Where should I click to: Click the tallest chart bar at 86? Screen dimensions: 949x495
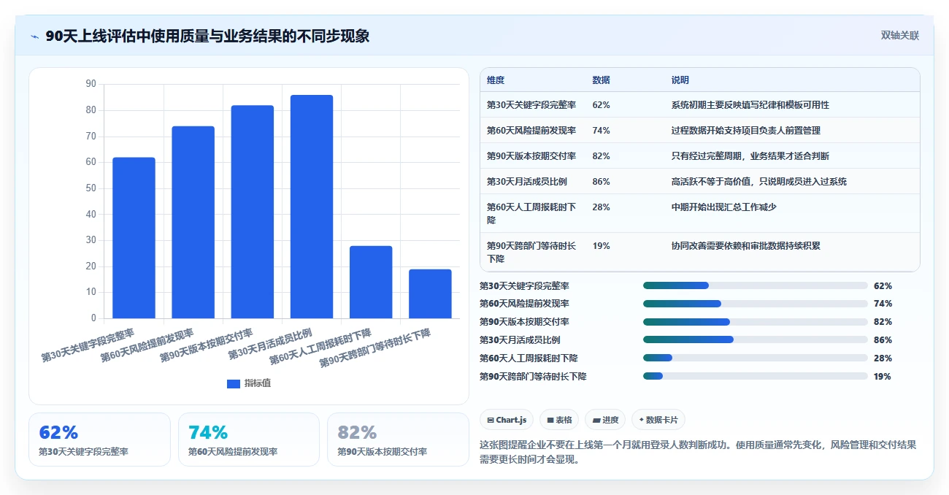(x=312, y=207)
